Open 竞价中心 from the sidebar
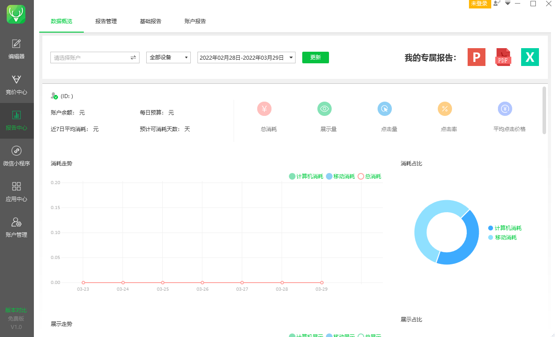555x337 pixels. tap(16, 85)
